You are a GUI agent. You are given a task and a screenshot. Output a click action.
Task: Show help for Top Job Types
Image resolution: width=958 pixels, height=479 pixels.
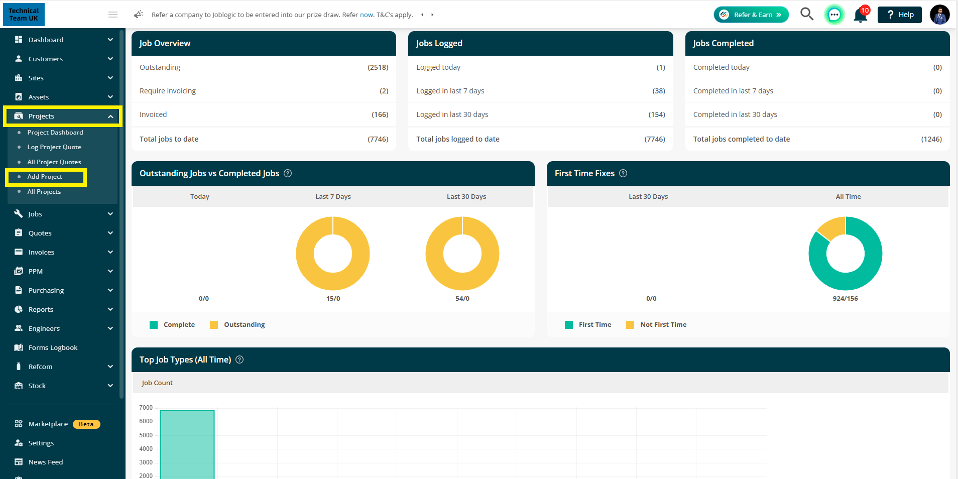[x=240, y=360]
